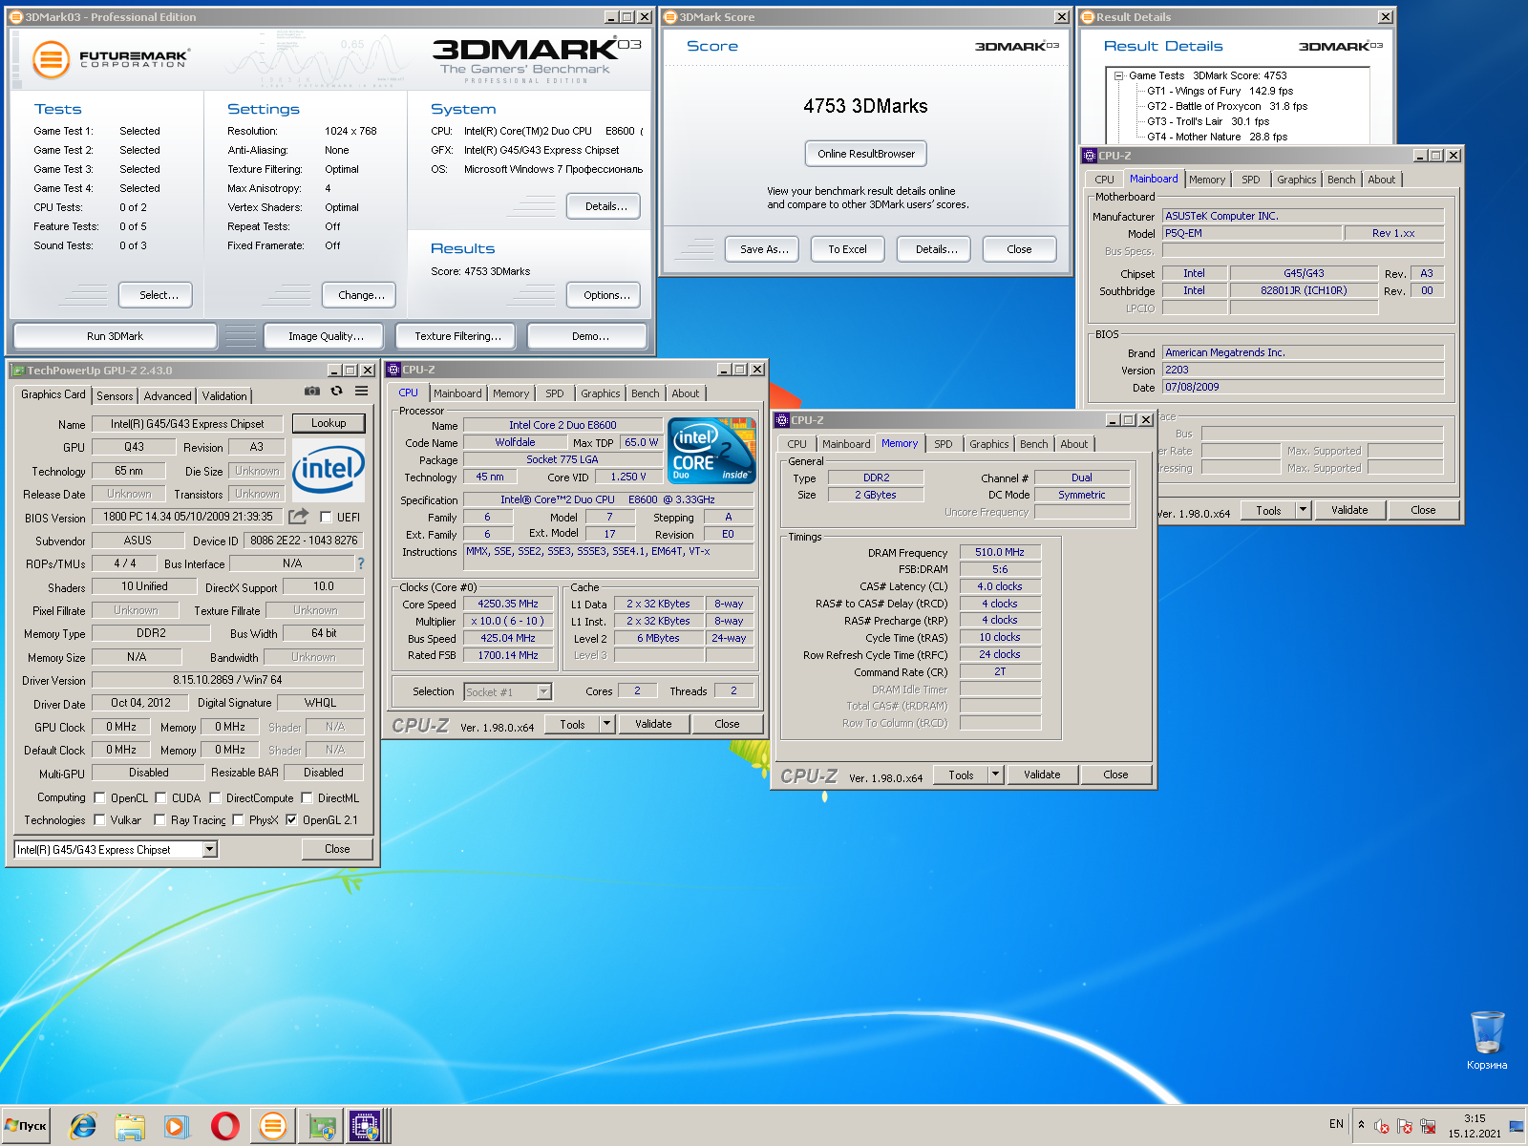Open GPU-Z Validation tab

tap(224, 395)
